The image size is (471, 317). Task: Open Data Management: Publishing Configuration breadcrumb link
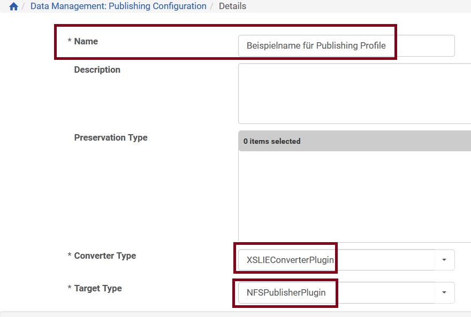(118, 6)
